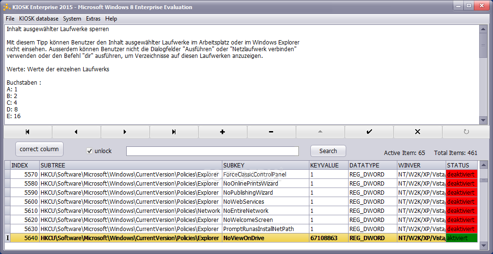Focus the search text field

(212, 151)
